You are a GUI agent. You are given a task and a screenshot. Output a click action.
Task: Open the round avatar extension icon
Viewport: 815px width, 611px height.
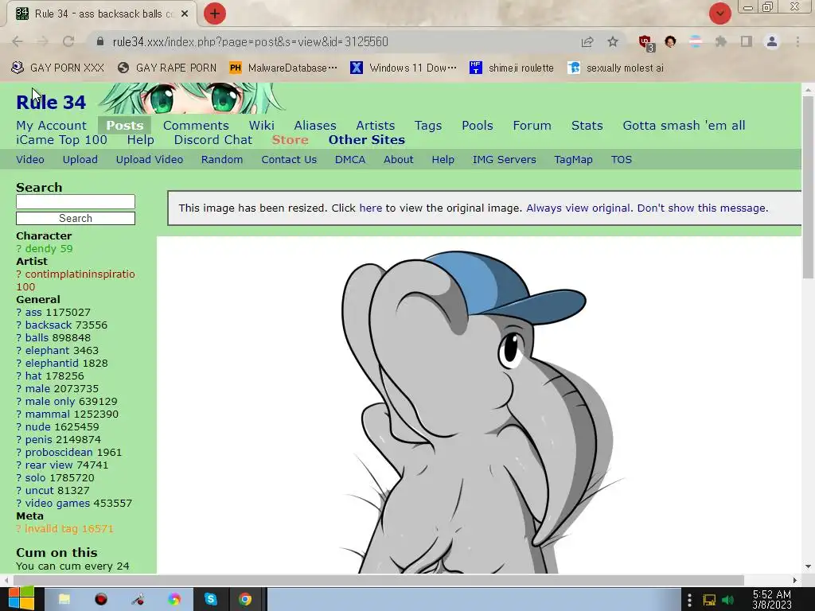coord(670,41)
